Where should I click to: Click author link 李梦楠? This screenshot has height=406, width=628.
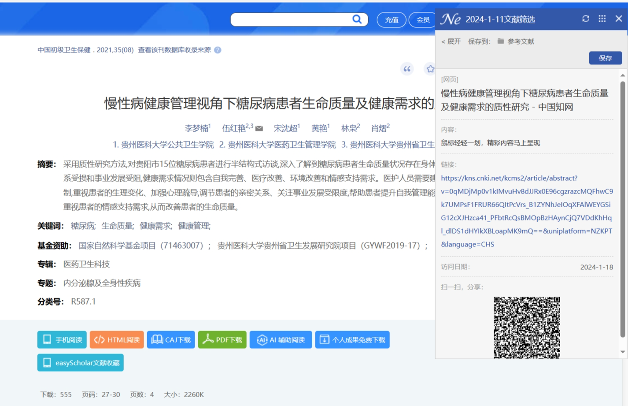[x=196, y=128]
